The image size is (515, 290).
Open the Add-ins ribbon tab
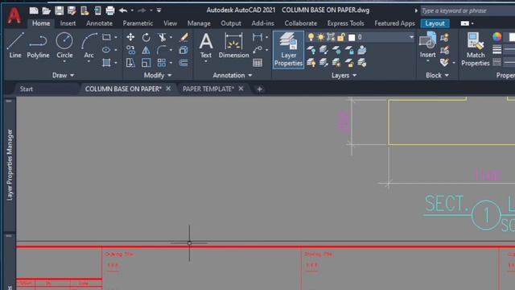coord(262,23)
